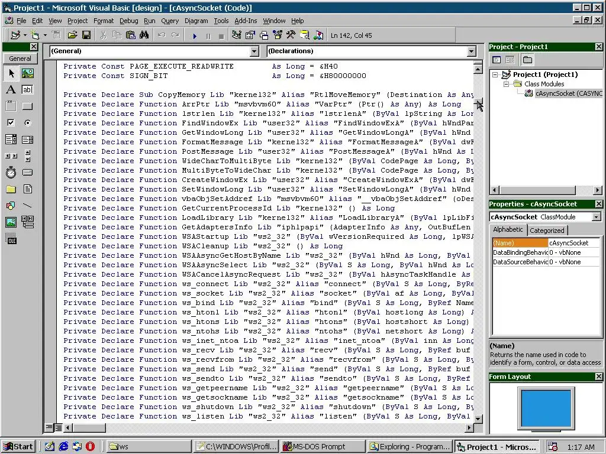
Task: Open the Add-Ins menu
Action: (246, 21)
